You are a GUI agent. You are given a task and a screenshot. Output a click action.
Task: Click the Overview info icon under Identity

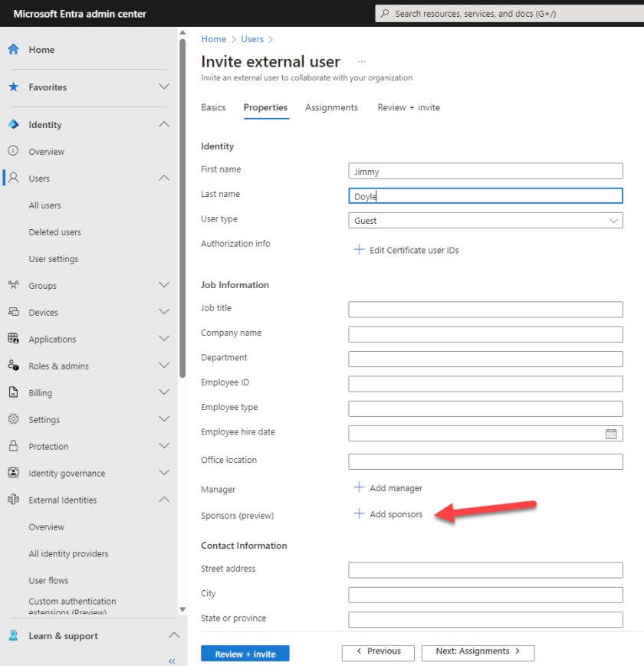pos(13,151)
